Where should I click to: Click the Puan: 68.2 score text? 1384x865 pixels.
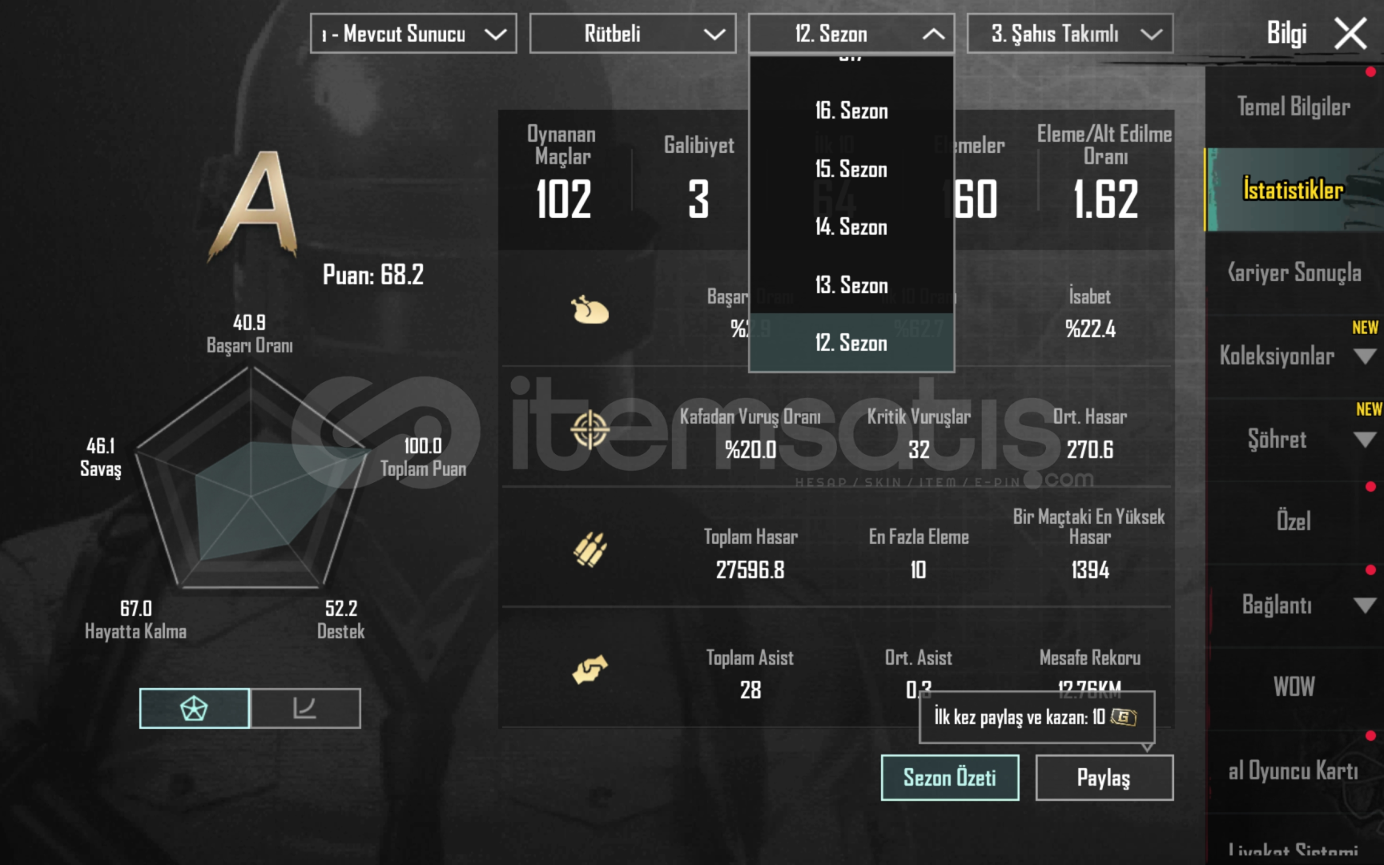coord(373,275)
